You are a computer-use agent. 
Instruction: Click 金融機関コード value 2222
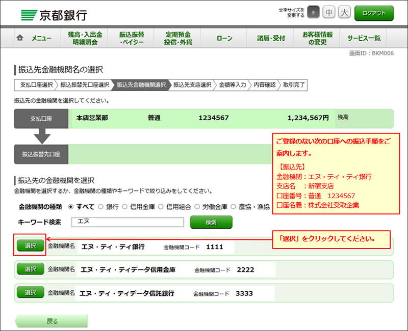pos(245,270)
